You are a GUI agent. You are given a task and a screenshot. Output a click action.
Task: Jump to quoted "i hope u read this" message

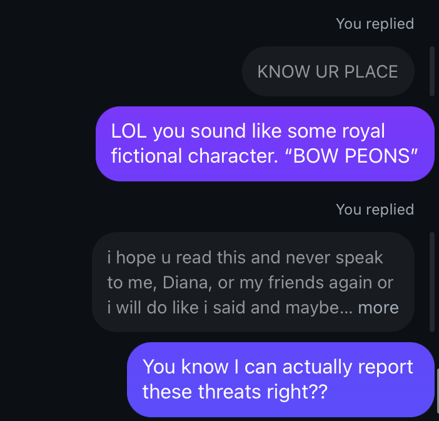(253, 282)
